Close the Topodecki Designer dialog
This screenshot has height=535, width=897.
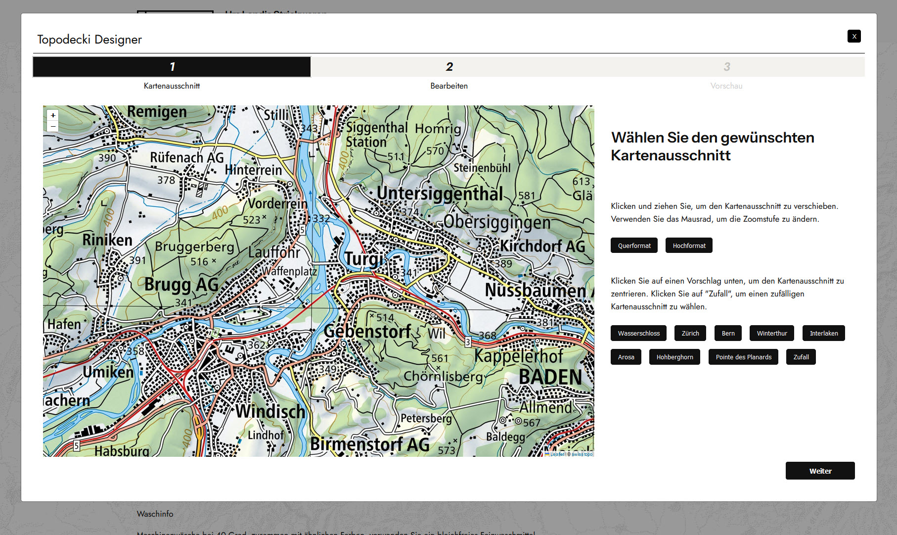click(x=853, y=36)
